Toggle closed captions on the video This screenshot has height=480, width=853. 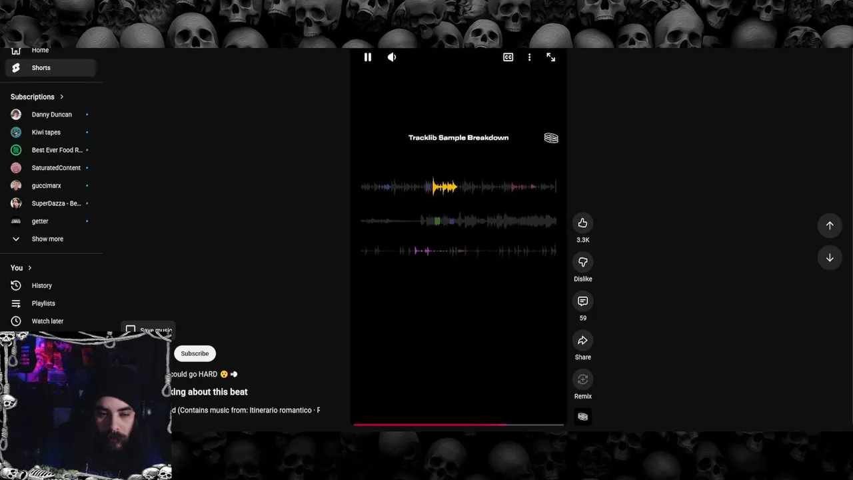(x=508, y=57)
